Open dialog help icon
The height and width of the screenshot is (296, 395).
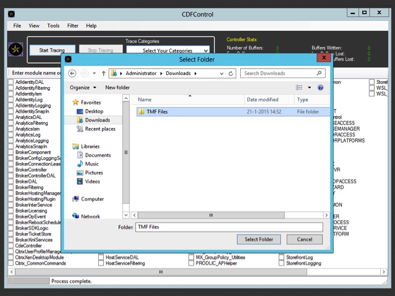click(320, 88)
